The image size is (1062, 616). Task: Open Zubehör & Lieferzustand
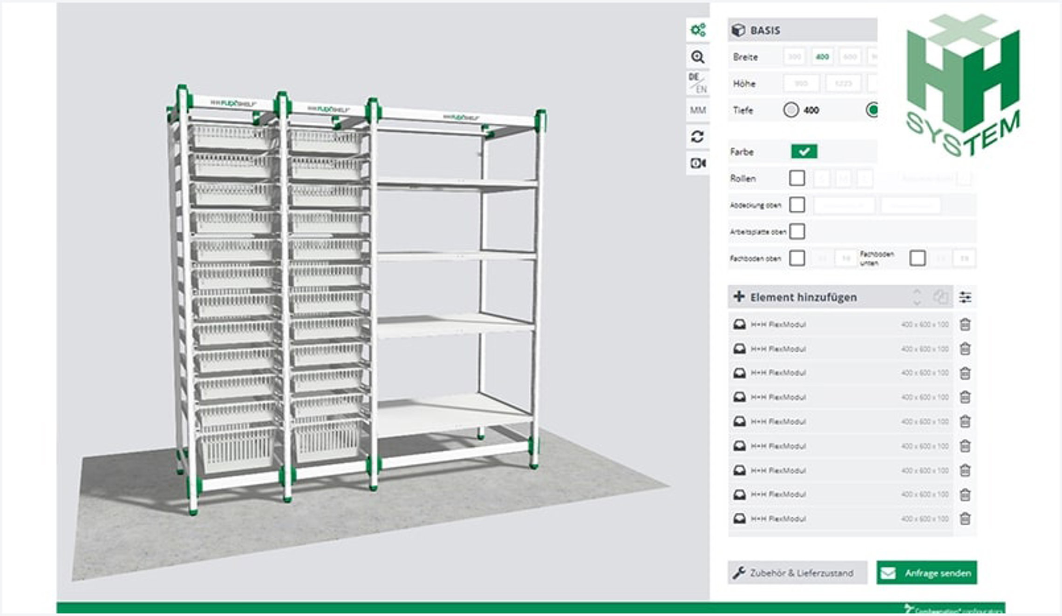[x=797, y=573]
